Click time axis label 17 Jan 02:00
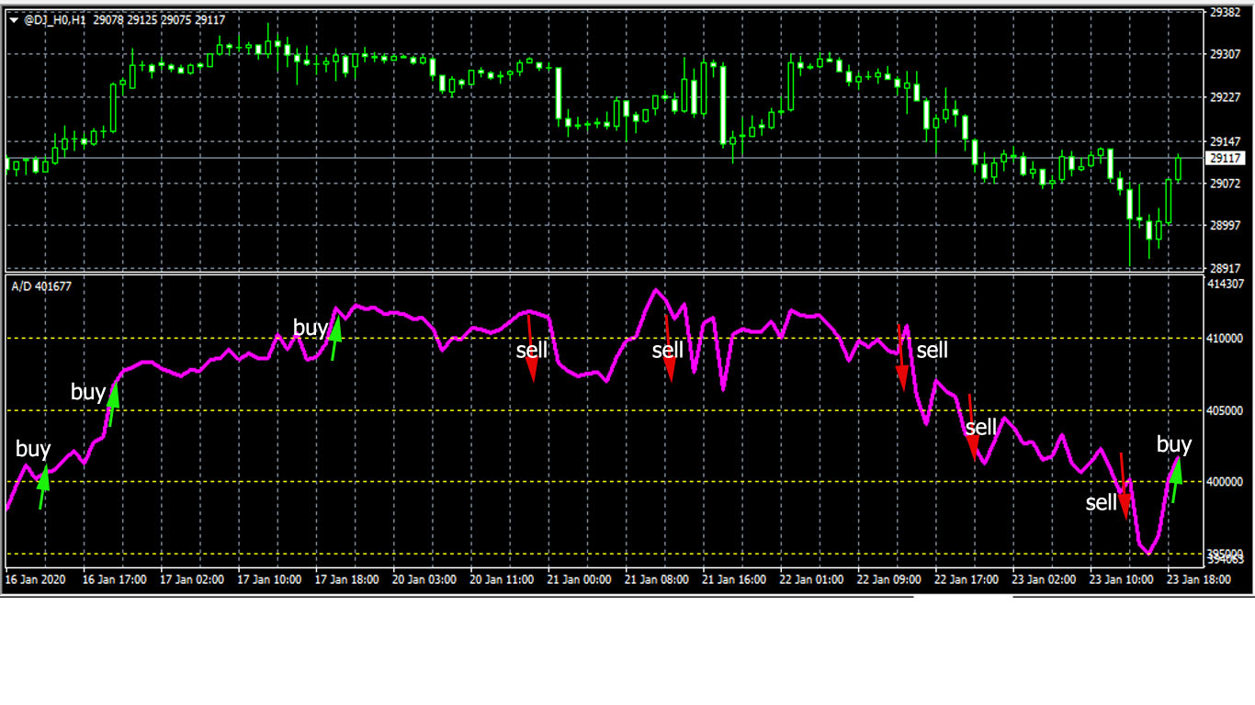1255x705 pixels. click(x=193, y=580)
